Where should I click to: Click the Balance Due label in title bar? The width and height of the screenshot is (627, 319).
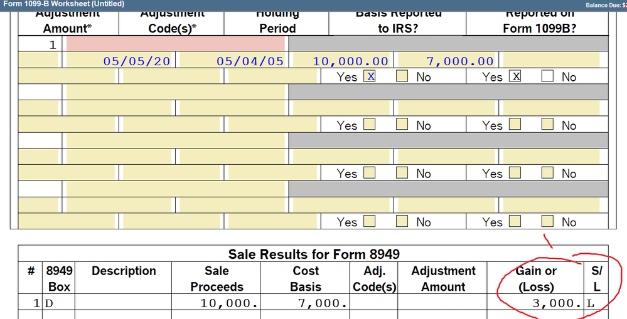[x=604, y=4]
